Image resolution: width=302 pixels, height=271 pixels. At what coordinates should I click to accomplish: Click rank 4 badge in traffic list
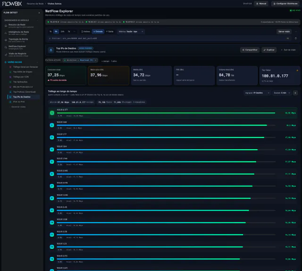(52, 150)
